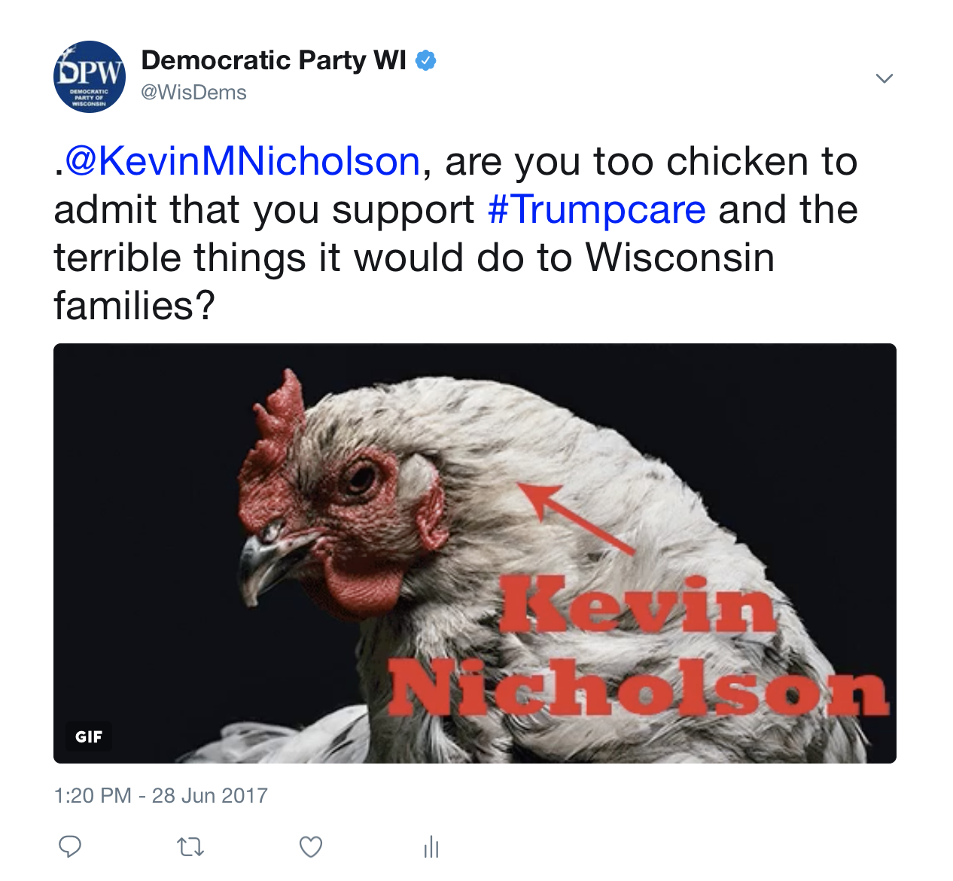Click the red Kevin Nicholson caption text
The image size is (953, 881).
pos(637,648)
